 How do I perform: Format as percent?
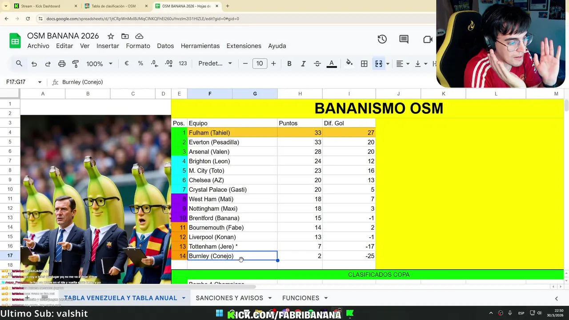click(140, 64)
